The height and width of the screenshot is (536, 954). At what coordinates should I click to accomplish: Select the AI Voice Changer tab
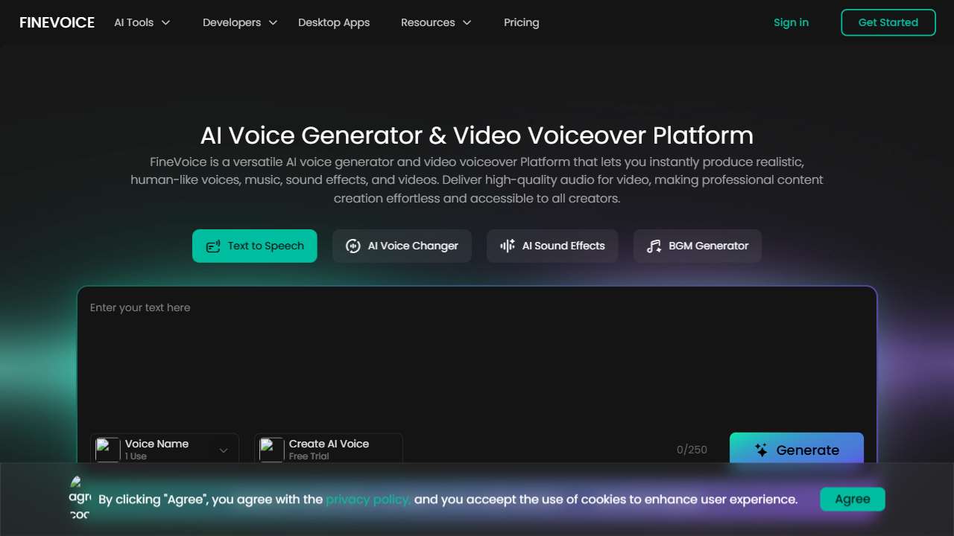click(x=402, y=246)
